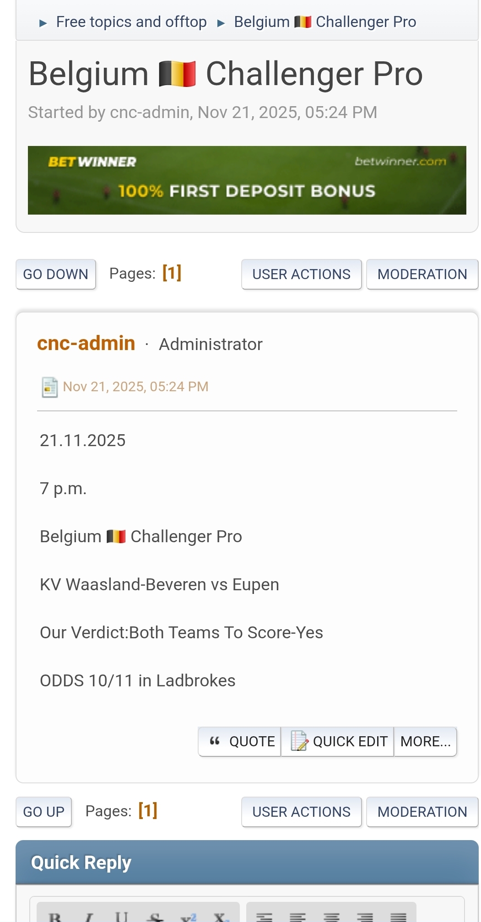Open the bottom MODERATION menu
The image size is (481, 922).
point(422,812)
